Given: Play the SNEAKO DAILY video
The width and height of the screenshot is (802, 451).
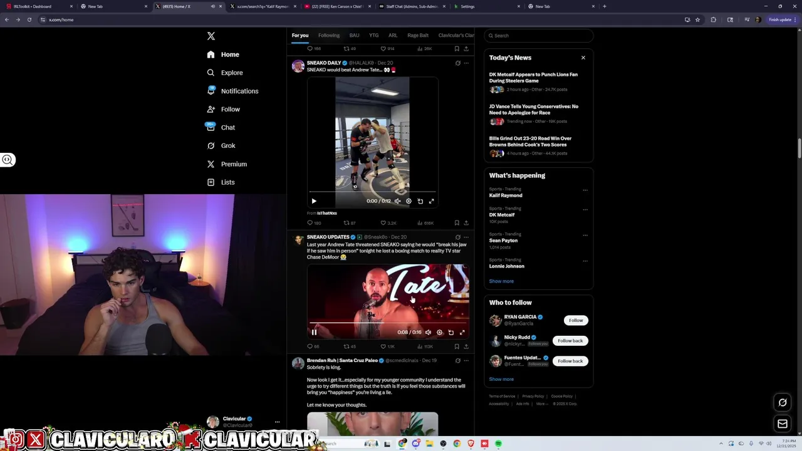Looking at the screenshot, I should (x=314, y=201).
